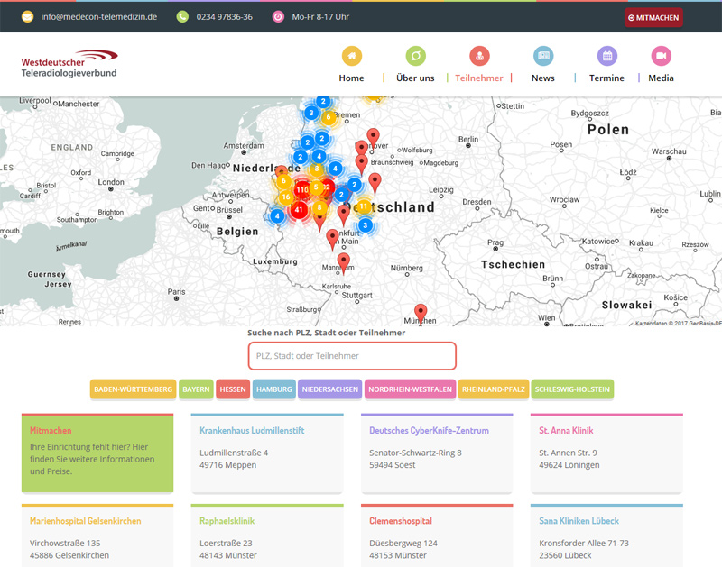Click the red map cluster labeled 110
The width and height of the screenshot is (722, 567).
(x=302, y=189)
